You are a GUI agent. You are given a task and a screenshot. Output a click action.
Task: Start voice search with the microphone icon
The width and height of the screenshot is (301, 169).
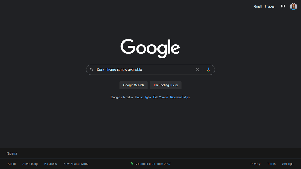[208, 70]
